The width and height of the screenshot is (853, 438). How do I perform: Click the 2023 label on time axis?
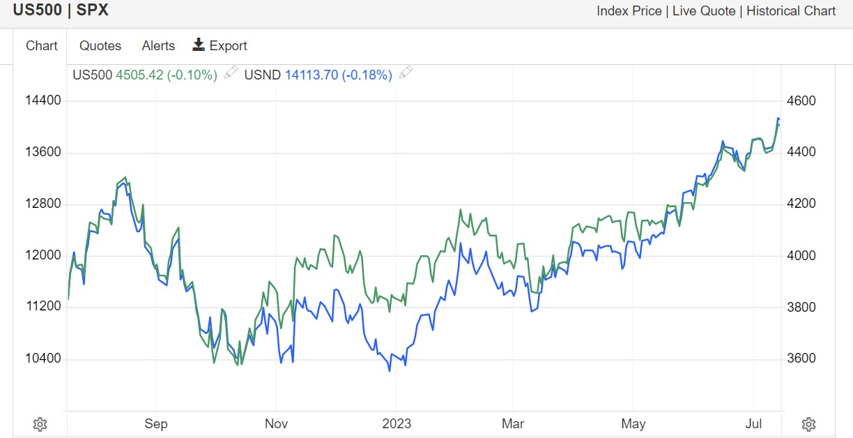(x=396, y=424)
